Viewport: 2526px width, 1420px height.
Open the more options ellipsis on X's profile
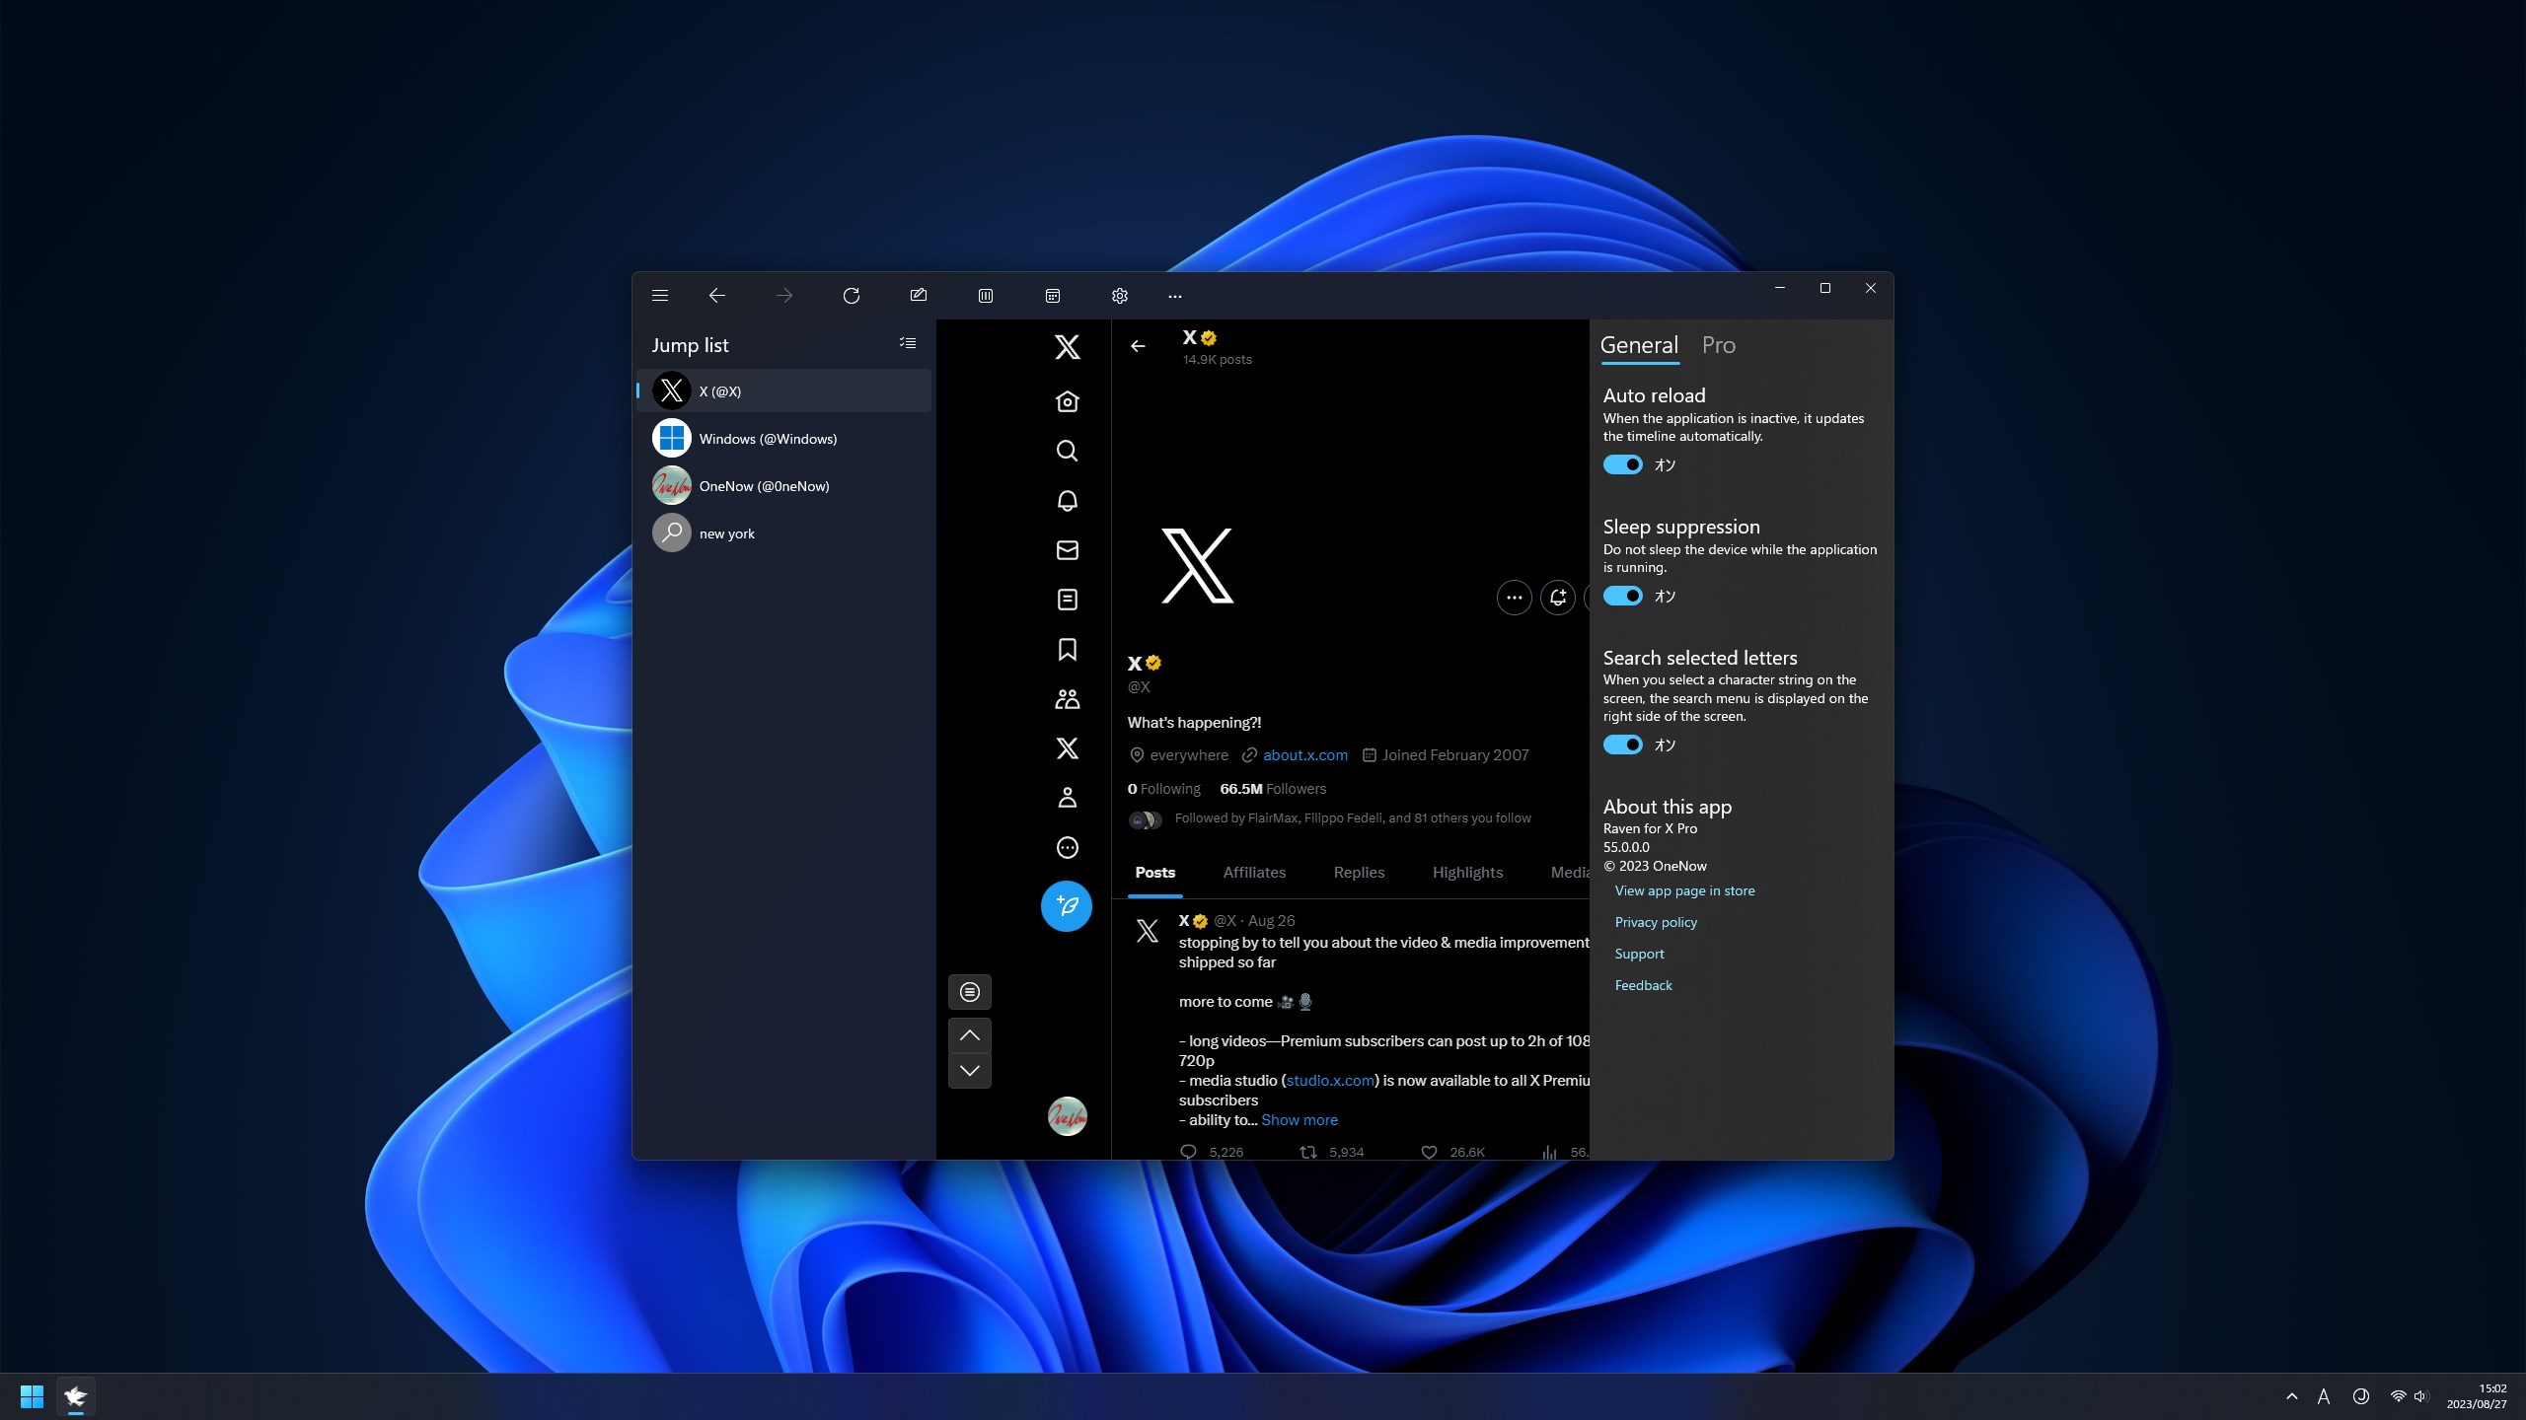pos(1514,598)
